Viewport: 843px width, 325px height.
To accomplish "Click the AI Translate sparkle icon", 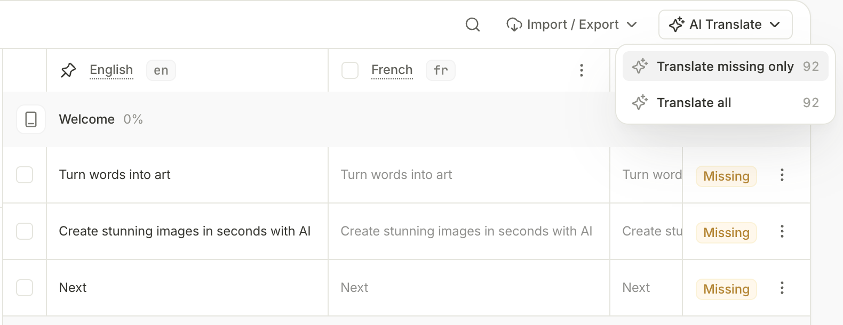I will [677, 25].
